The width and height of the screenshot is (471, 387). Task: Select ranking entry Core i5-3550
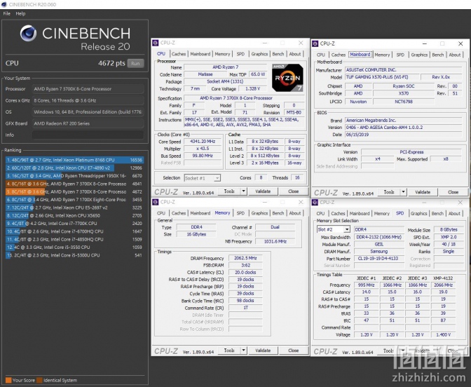point(74,247)
